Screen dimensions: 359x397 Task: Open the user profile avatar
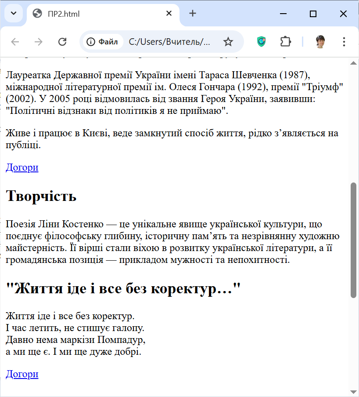coord(320,42)
